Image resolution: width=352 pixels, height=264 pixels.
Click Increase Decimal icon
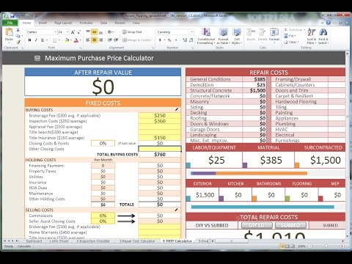click(x=185, y=40)
